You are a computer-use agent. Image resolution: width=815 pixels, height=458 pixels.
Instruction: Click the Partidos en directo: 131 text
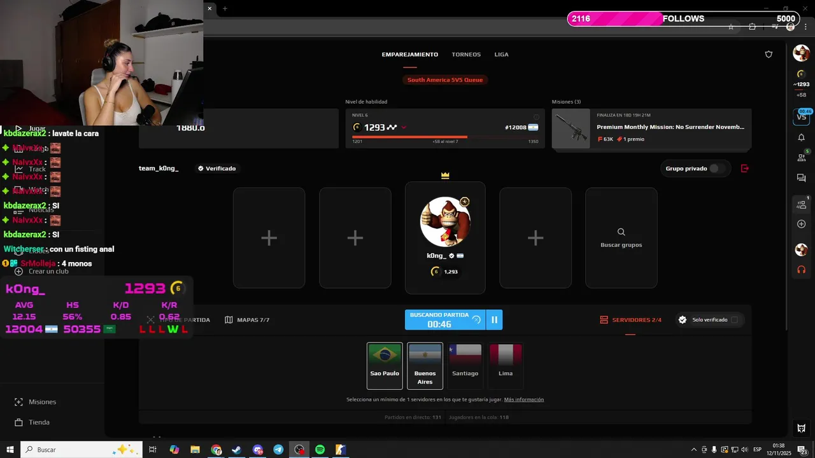point(413,417)
